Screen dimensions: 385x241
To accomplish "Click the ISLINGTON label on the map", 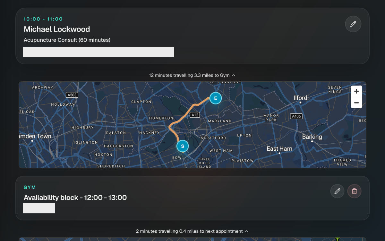I will [x=86, y=142].
